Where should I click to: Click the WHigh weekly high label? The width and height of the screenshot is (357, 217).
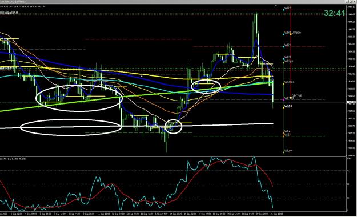click(288, 61)
